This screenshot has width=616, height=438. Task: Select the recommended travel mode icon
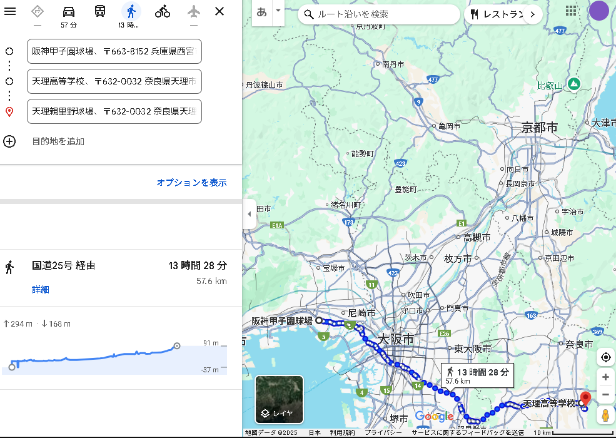tap(38, 11)
